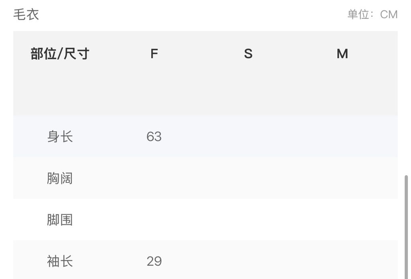Click the empty M cell in 脚围 row
411x279 pixels.
click(x=342, y=220)
